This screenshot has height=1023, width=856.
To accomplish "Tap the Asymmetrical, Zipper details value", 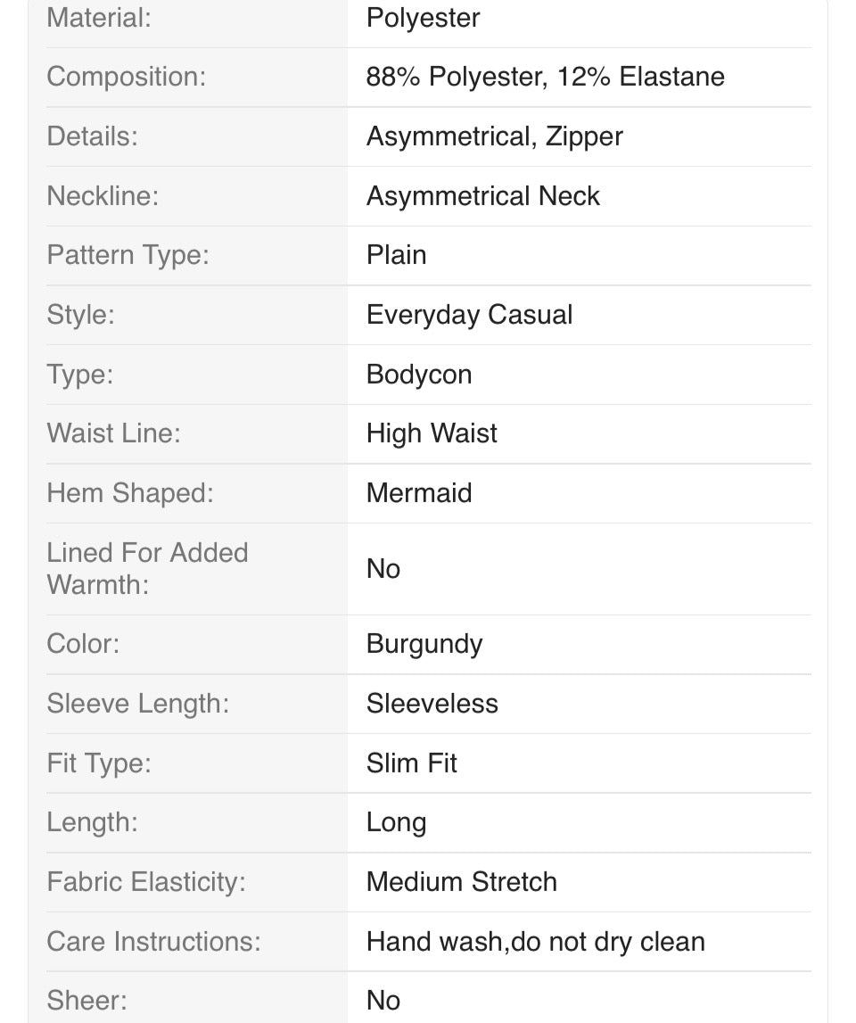I will tap(495, 137).
